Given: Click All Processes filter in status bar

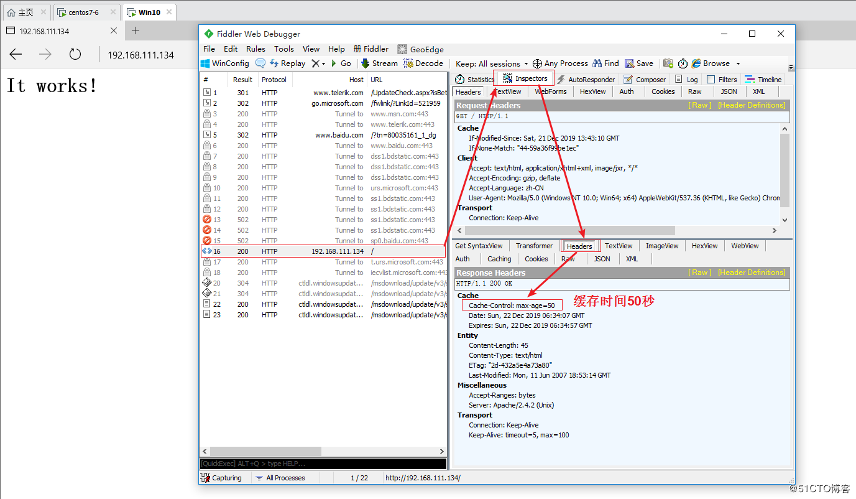Looking at the screenshot, I should point(280,478).
